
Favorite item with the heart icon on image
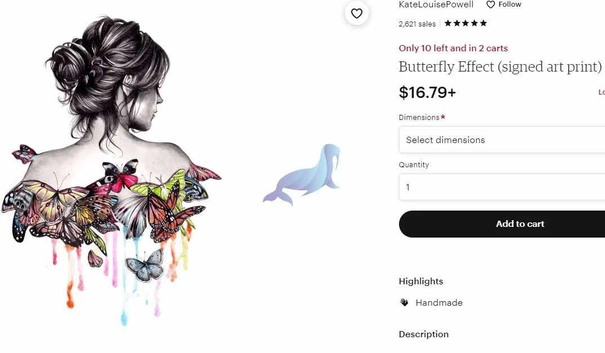[356, 14]
